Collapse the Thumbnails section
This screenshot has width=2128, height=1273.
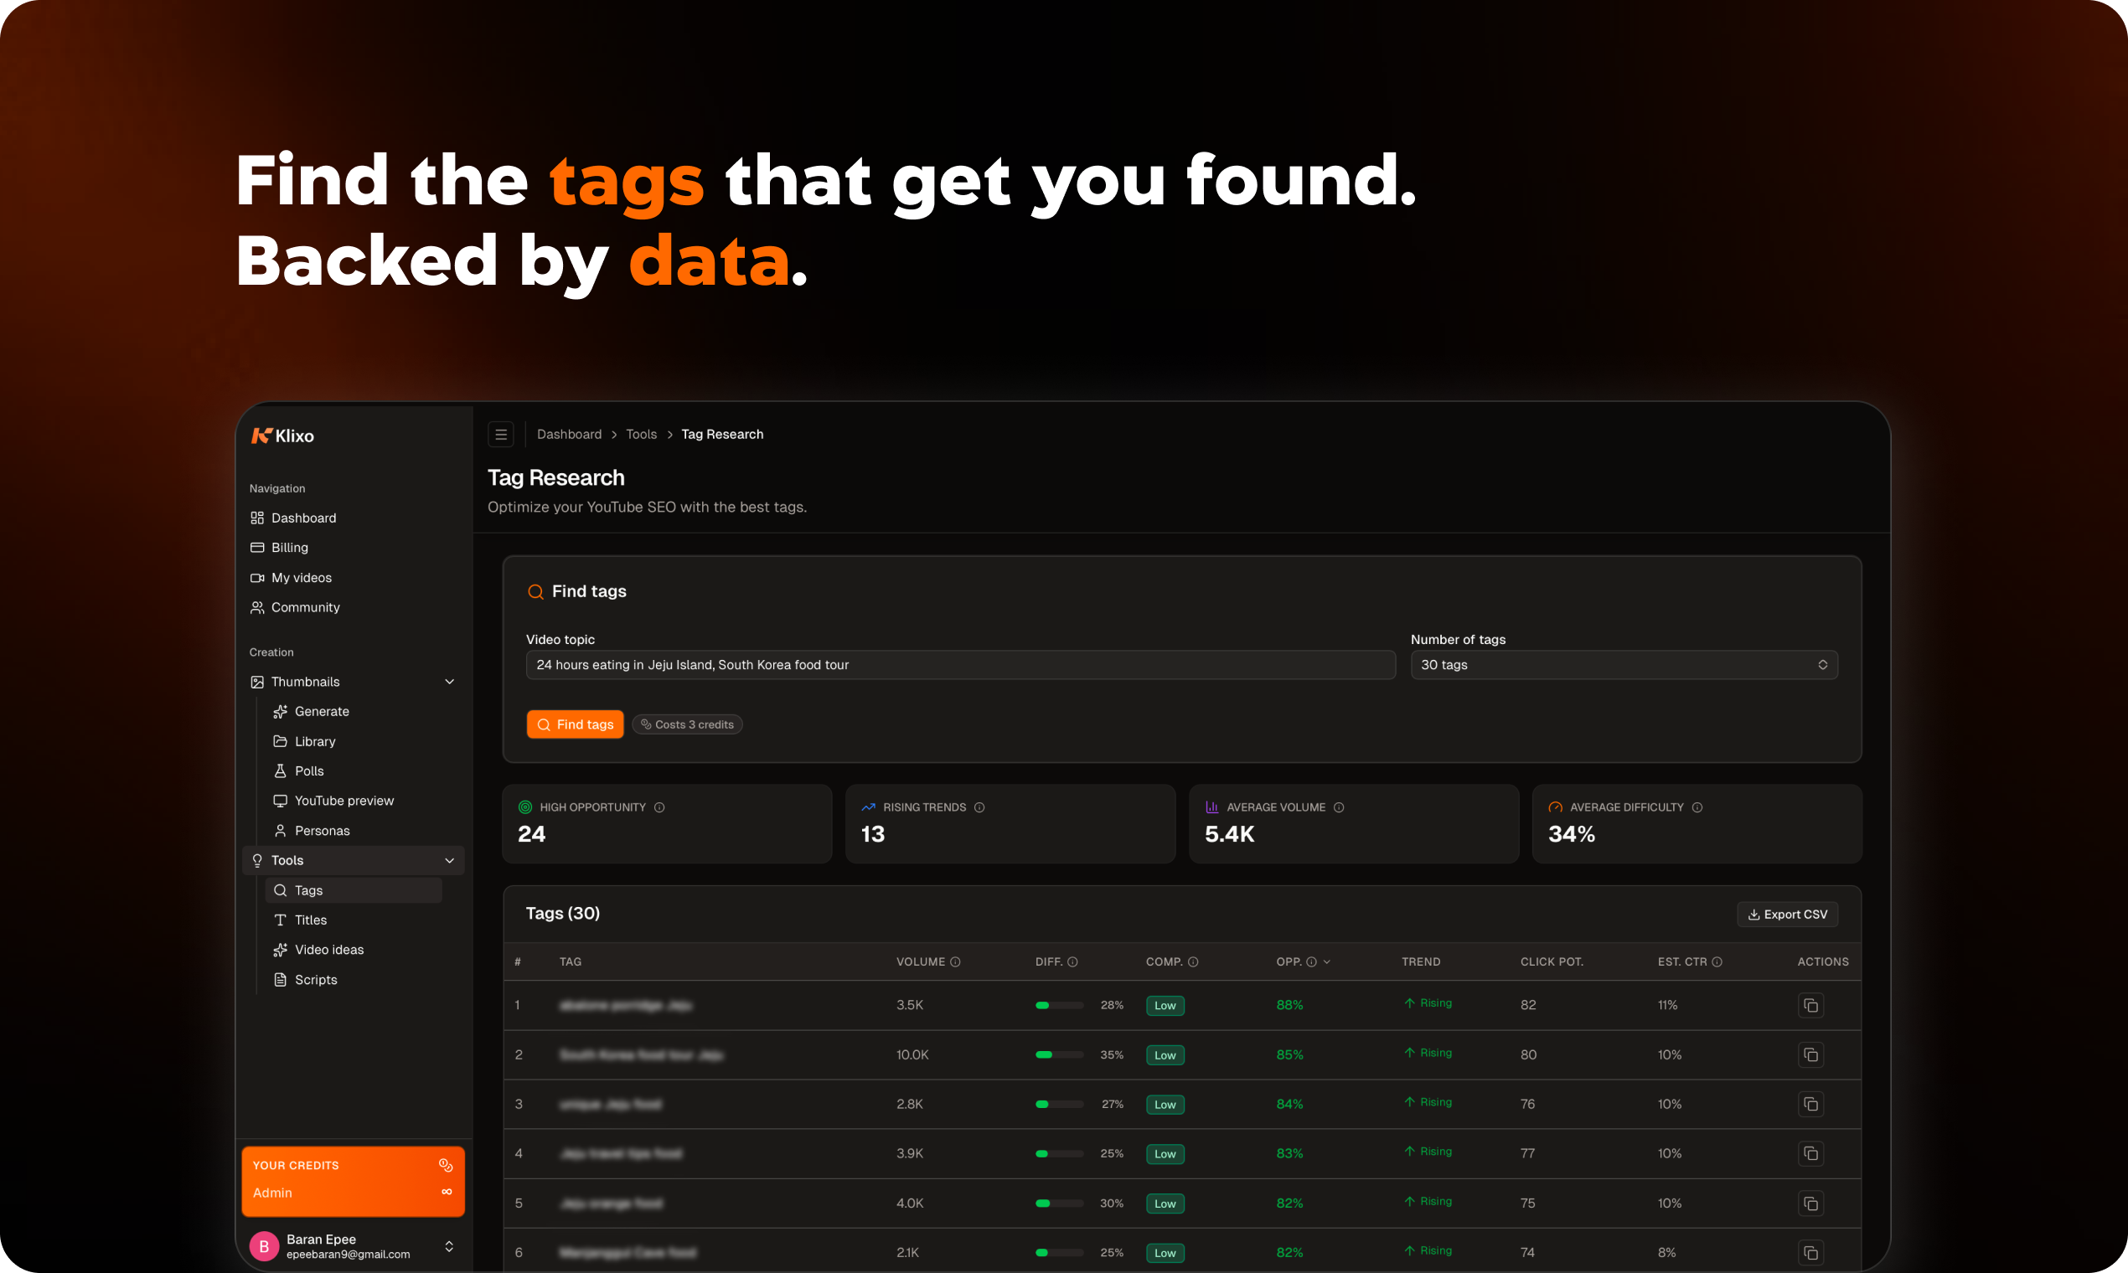pos(449,682)
